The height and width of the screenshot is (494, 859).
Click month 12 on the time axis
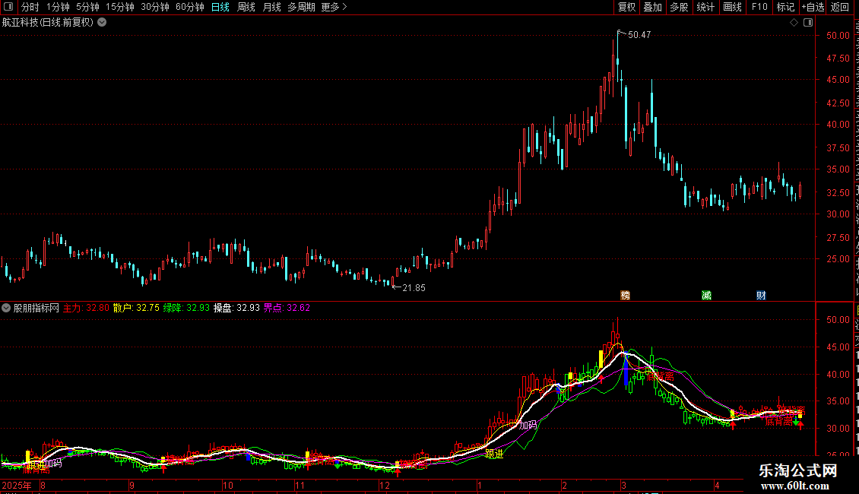coord(385,485)
